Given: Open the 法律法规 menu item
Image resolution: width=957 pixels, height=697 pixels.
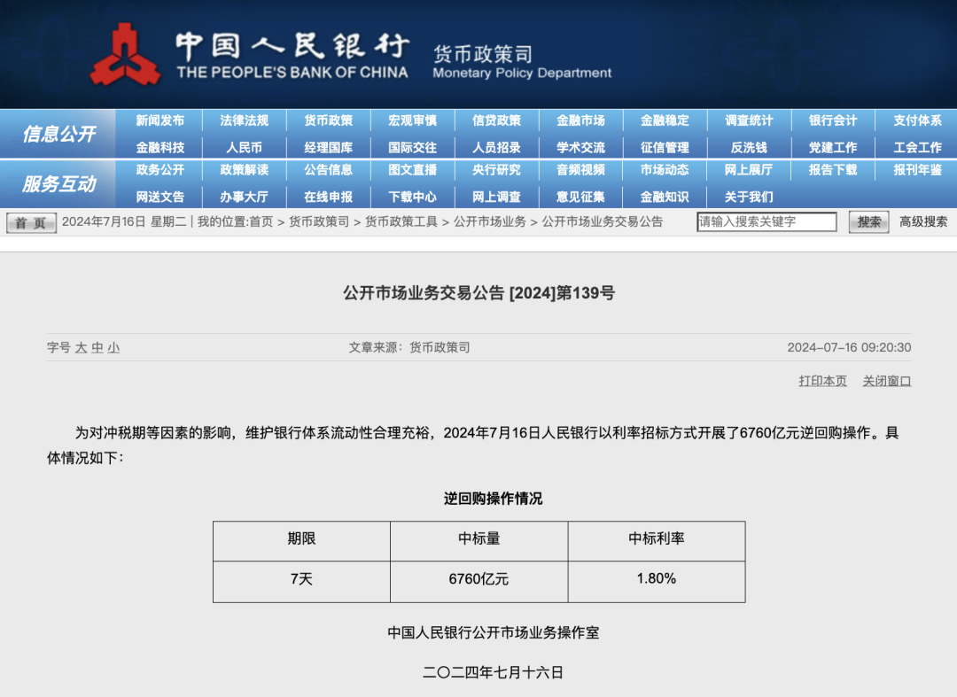Looking at the screenshot, I should point(245,120).
